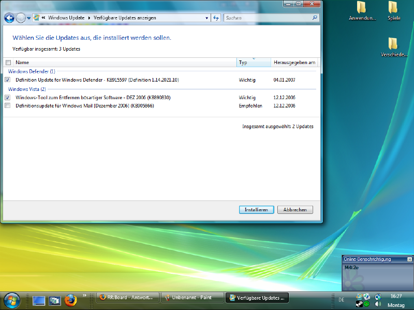Click the double-chevron before Windows Update

(43, 18)
